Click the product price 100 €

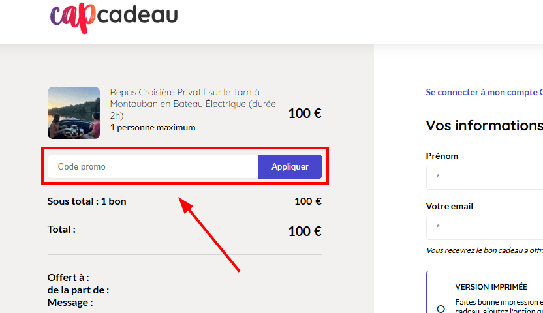pyautogui.click(x=305, y=113)
